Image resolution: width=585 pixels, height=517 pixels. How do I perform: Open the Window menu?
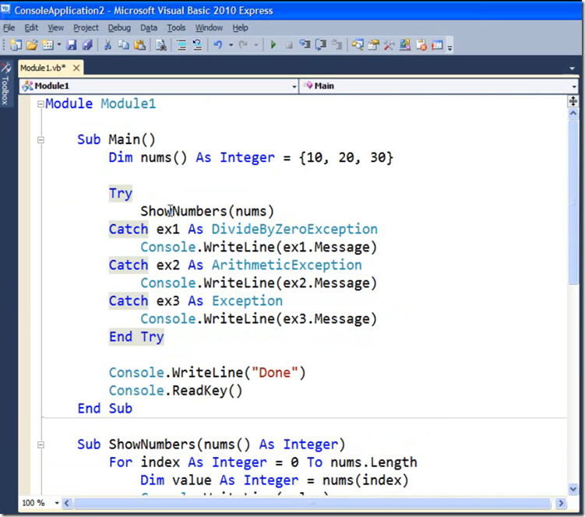tap(209, 27)
